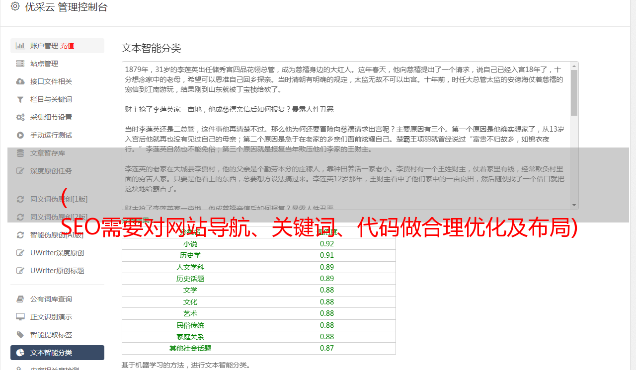Click the server icon for 站点管理
Image resolution: width=636 pixels, height=370 pixels.
20,64
